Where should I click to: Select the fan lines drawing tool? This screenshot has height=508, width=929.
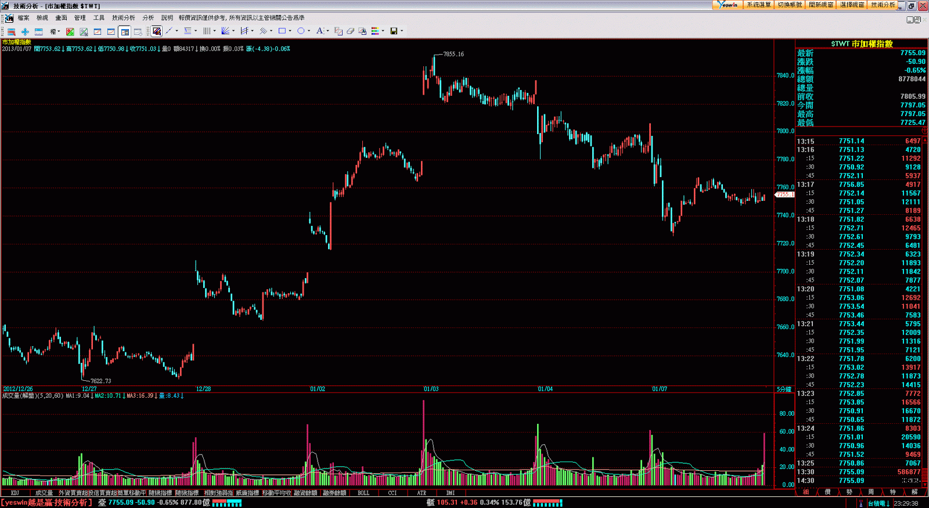click(x=225, y=31)
